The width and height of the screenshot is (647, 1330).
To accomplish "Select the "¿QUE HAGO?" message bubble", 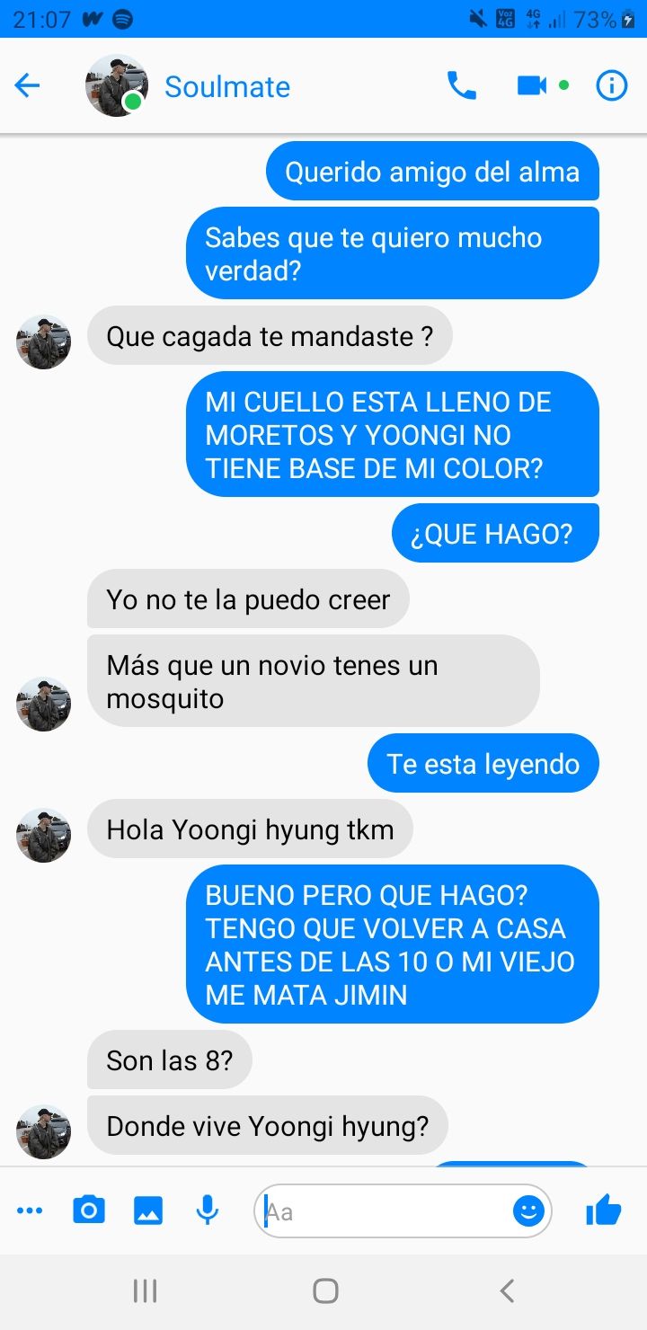I will point(495,534).
